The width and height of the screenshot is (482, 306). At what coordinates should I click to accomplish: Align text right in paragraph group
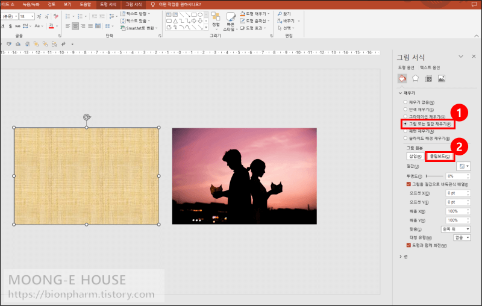(83, 26)
